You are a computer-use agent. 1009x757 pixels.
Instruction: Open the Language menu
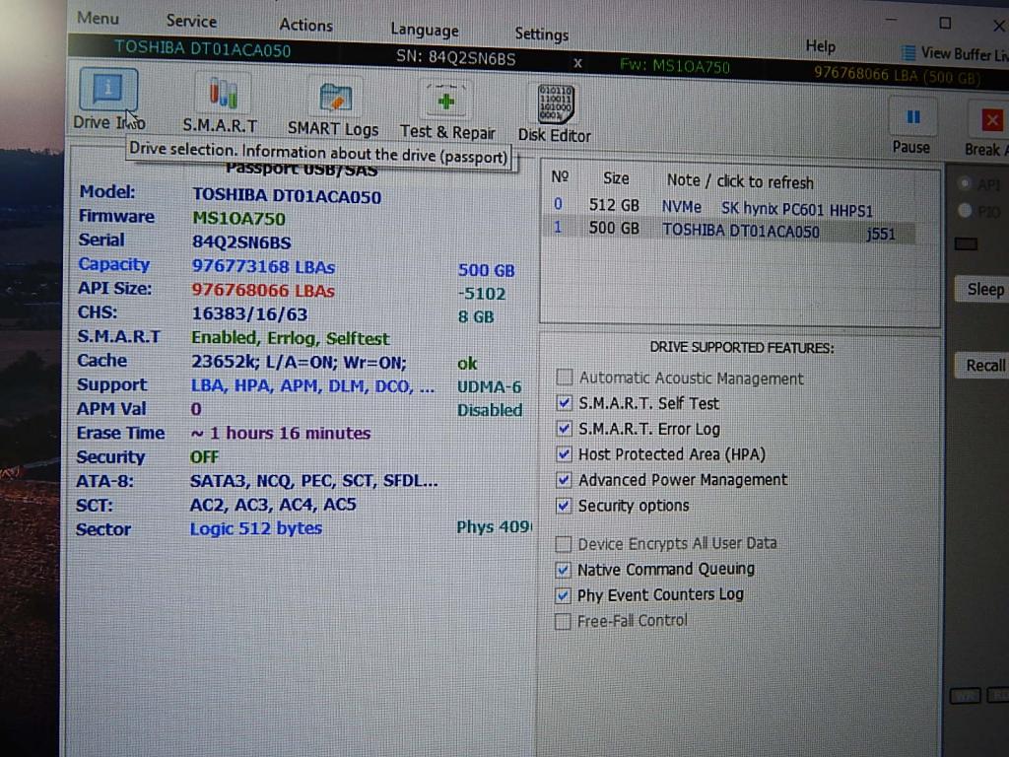coord(424,30)
